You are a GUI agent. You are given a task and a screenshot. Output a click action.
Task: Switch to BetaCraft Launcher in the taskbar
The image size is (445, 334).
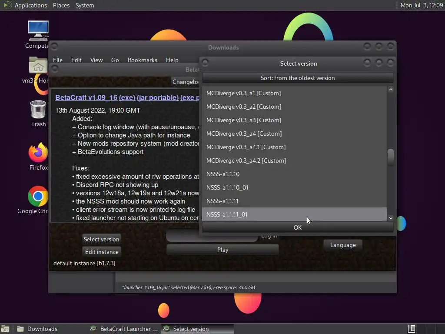coord(124,329)
